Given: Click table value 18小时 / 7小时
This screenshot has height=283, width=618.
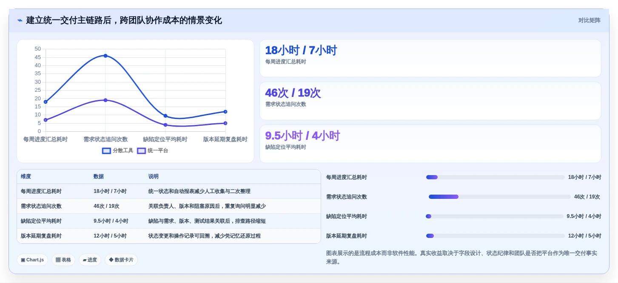Looking at the screenshot, I should tap(110, 192).
